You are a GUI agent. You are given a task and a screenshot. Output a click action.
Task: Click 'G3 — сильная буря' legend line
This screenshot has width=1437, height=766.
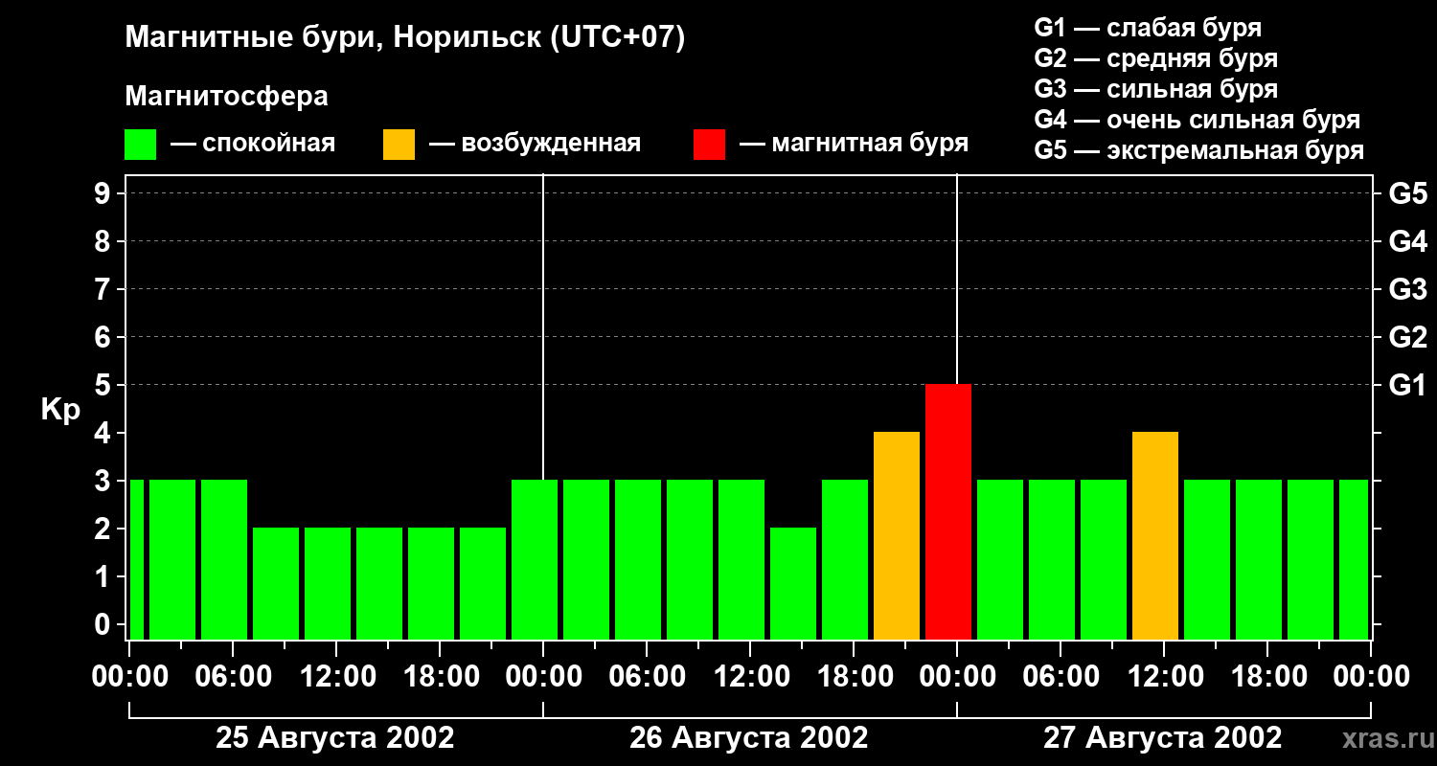[1155, 89]
